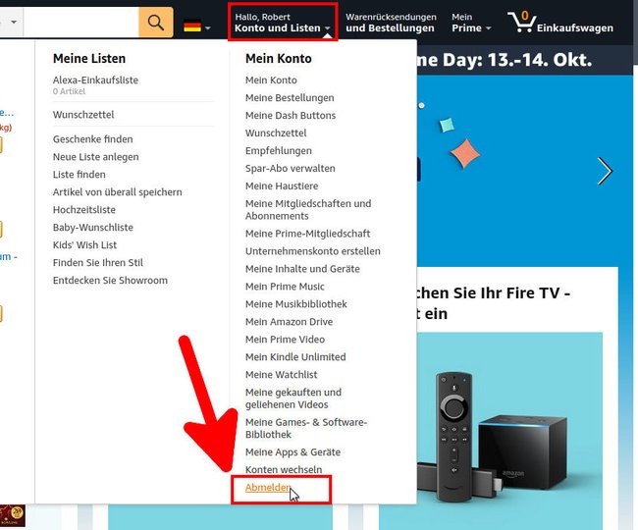Choose Neue Liste anlegen
Viewport: 638px width, 530px height.
tap(95, 157)
